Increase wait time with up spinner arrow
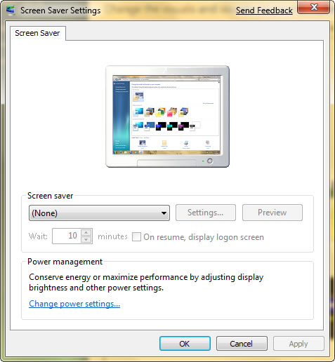 point(86,232)
